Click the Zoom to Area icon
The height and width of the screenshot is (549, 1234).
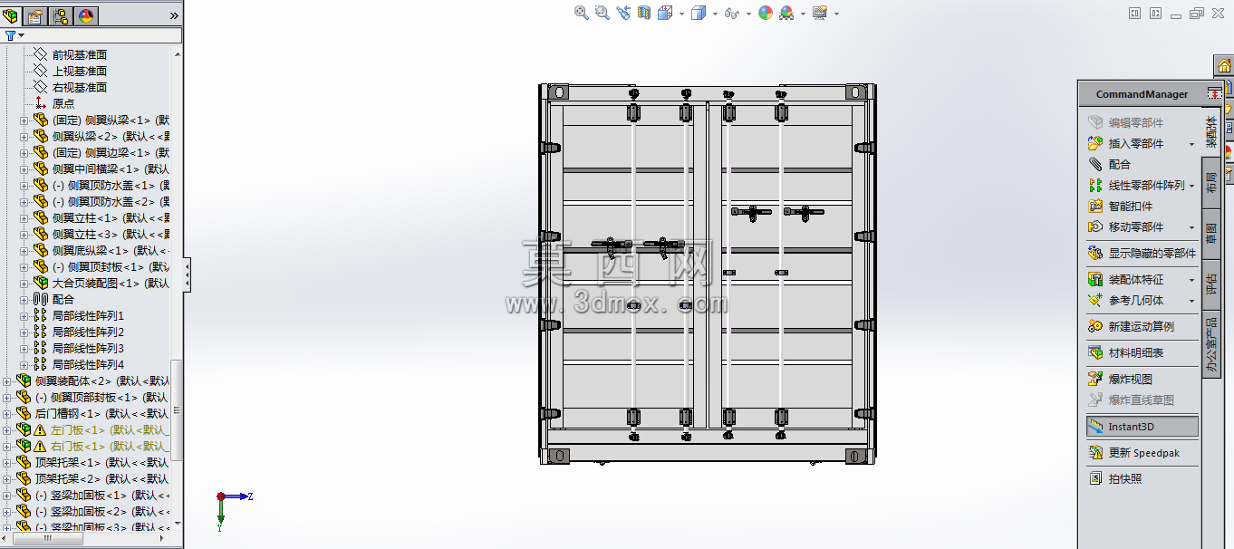[x=603, y=13]
